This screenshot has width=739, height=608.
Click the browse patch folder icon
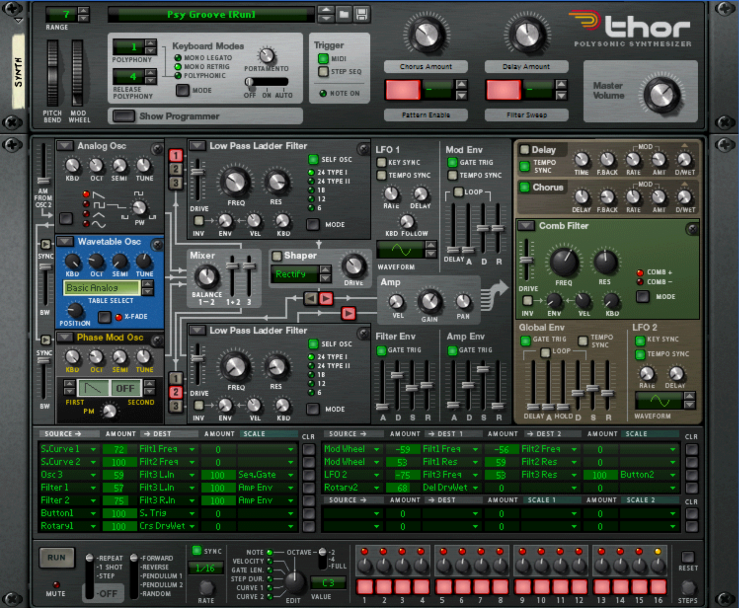pyautogui.click(x=344, y=15)
